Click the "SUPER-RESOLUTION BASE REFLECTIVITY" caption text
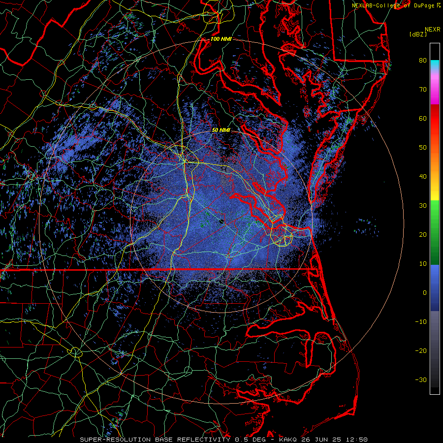This screenshot has width=443, height=443. pyautogui.click(x=155, y=440)
